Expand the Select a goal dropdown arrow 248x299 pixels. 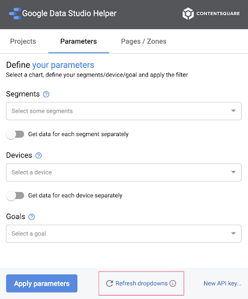click(x=233, y=233)
